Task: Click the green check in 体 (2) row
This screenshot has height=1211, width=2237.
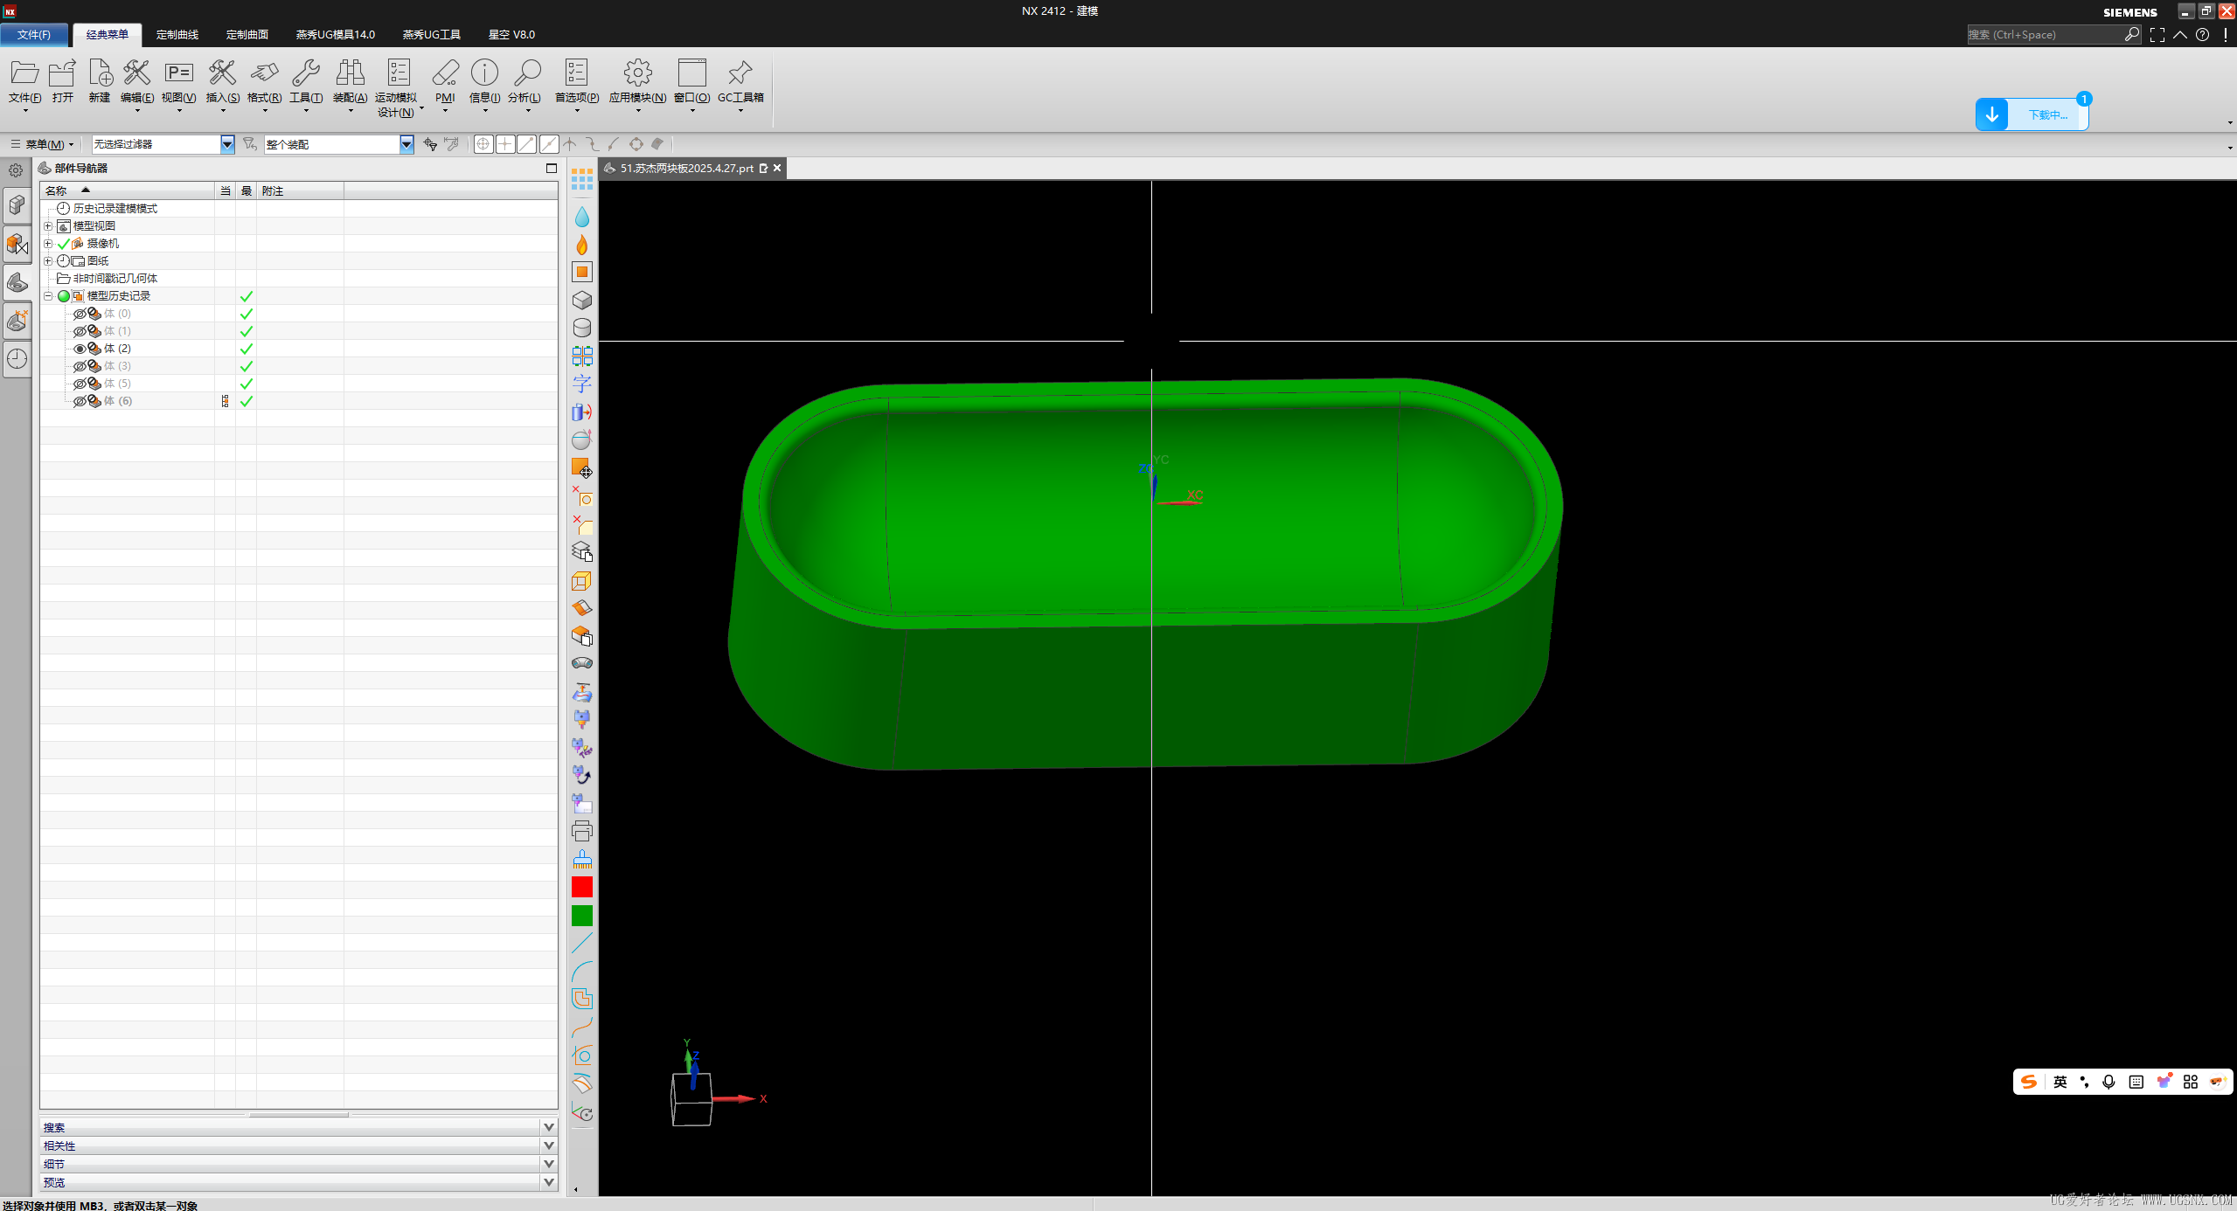Action: [247, 349]
